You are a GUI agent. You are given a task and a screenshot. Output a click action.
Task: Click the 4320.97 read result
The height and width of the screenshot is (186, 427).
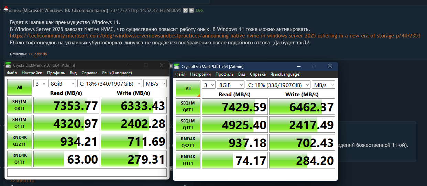66,123
